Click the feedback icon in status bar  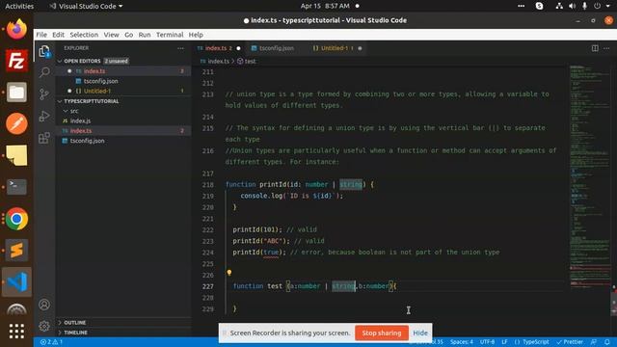[594, 342]
